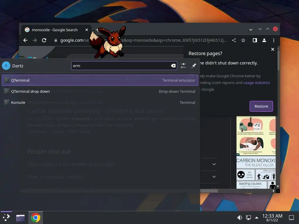The height and width of the screenshot is (224, 299).
Task: Open carbon monoxide poisoning infographic image
Action: 256,136
